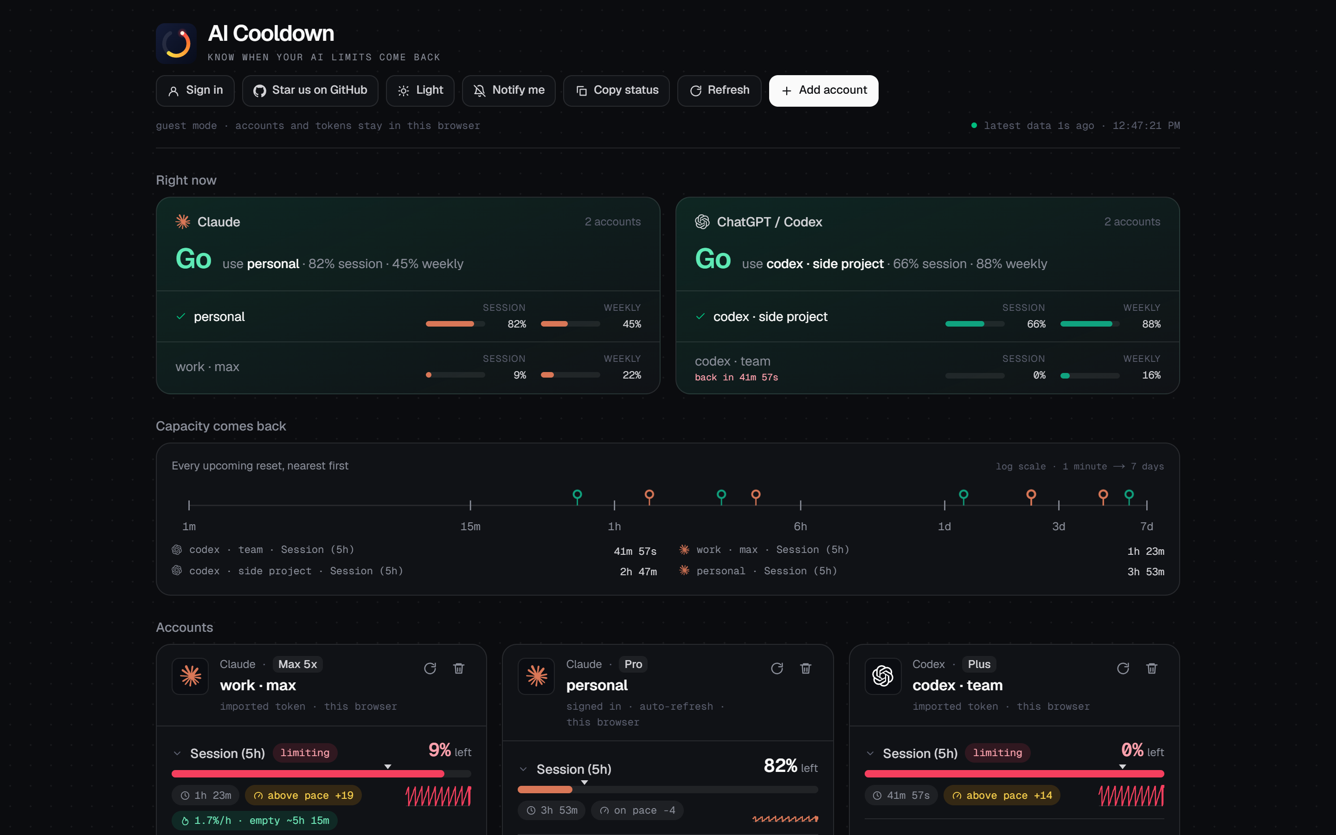Click codex · team usage sparkline chart
Viewport: 1336px width, 835px height.
(1131, 796)
